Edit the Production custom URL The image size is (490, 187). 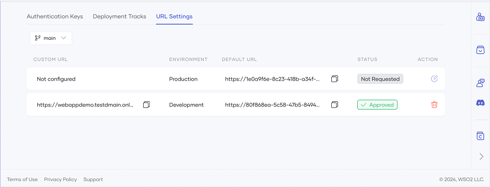tap(434, 79)
